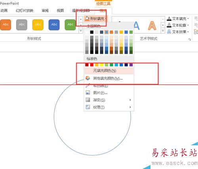Open the 形状填充 shape fill dropdown
The width and height of the screenshot is (198, 169).
pos(96,19)
